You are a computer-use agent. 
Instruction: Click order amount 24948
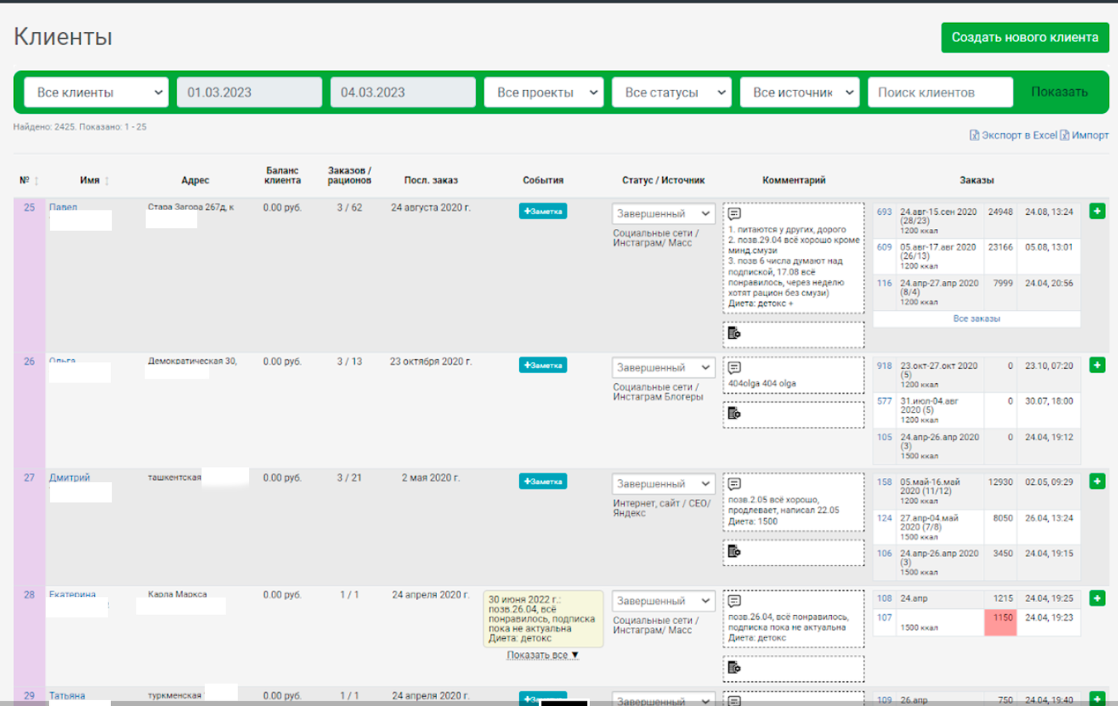click(x=1000, y=212)
